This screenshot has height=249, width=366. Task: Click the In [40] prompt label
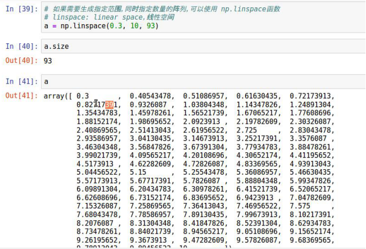pyautogui.click(x=22, y=46)
